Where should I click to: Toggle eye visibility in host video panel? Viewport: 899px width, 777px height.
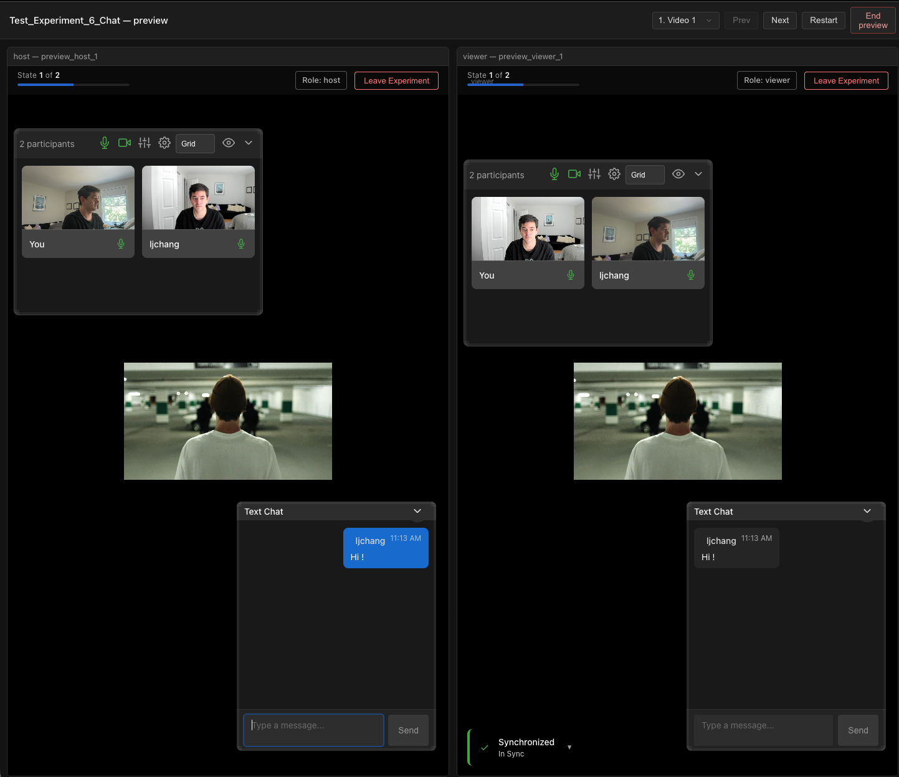coord(229,143)
